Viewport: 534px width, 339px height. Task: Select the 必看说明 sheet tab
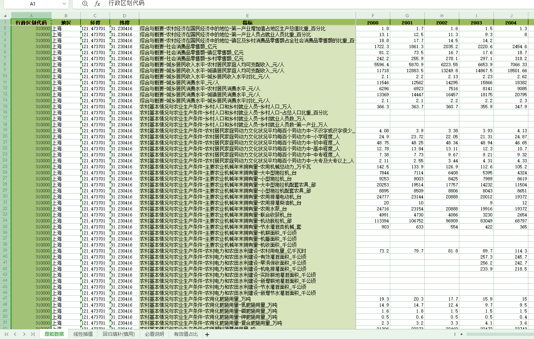tap(154, 334)
